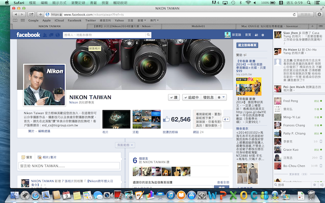Viewport: 325px width, 203px height.
Task: Open Finder from the Dock
Action: pyautogui.click(x=15, y=195)
